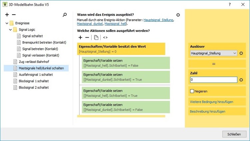The width and height of the screenshot is (250, 141).
Task: Click the Ereignisse folder icon
Action: 11,23
